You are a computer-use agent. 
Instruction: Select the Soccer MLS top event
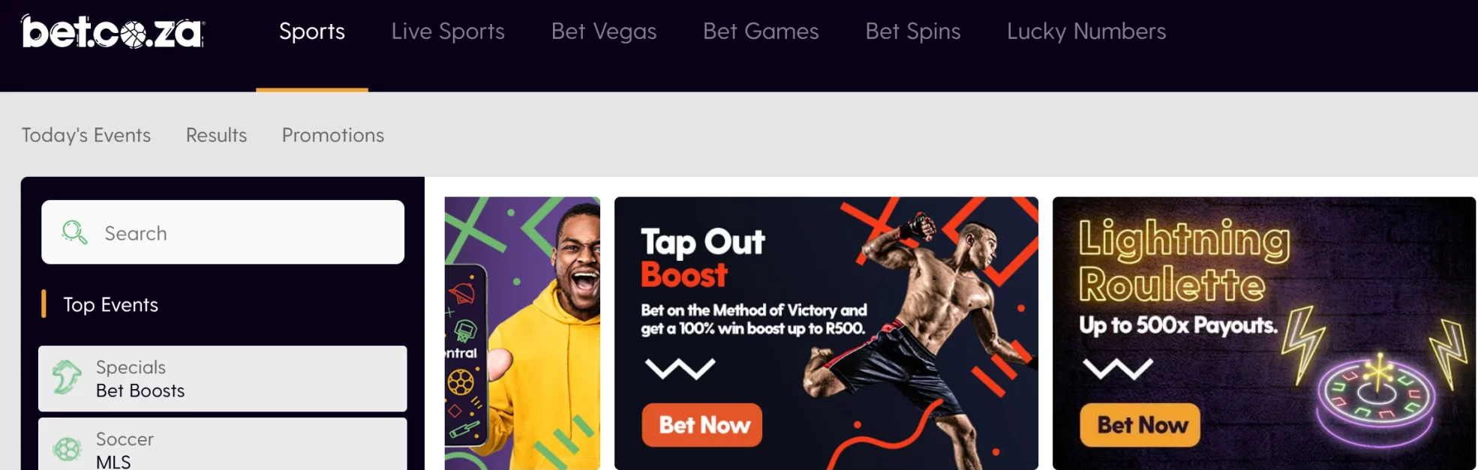[223, 445]
